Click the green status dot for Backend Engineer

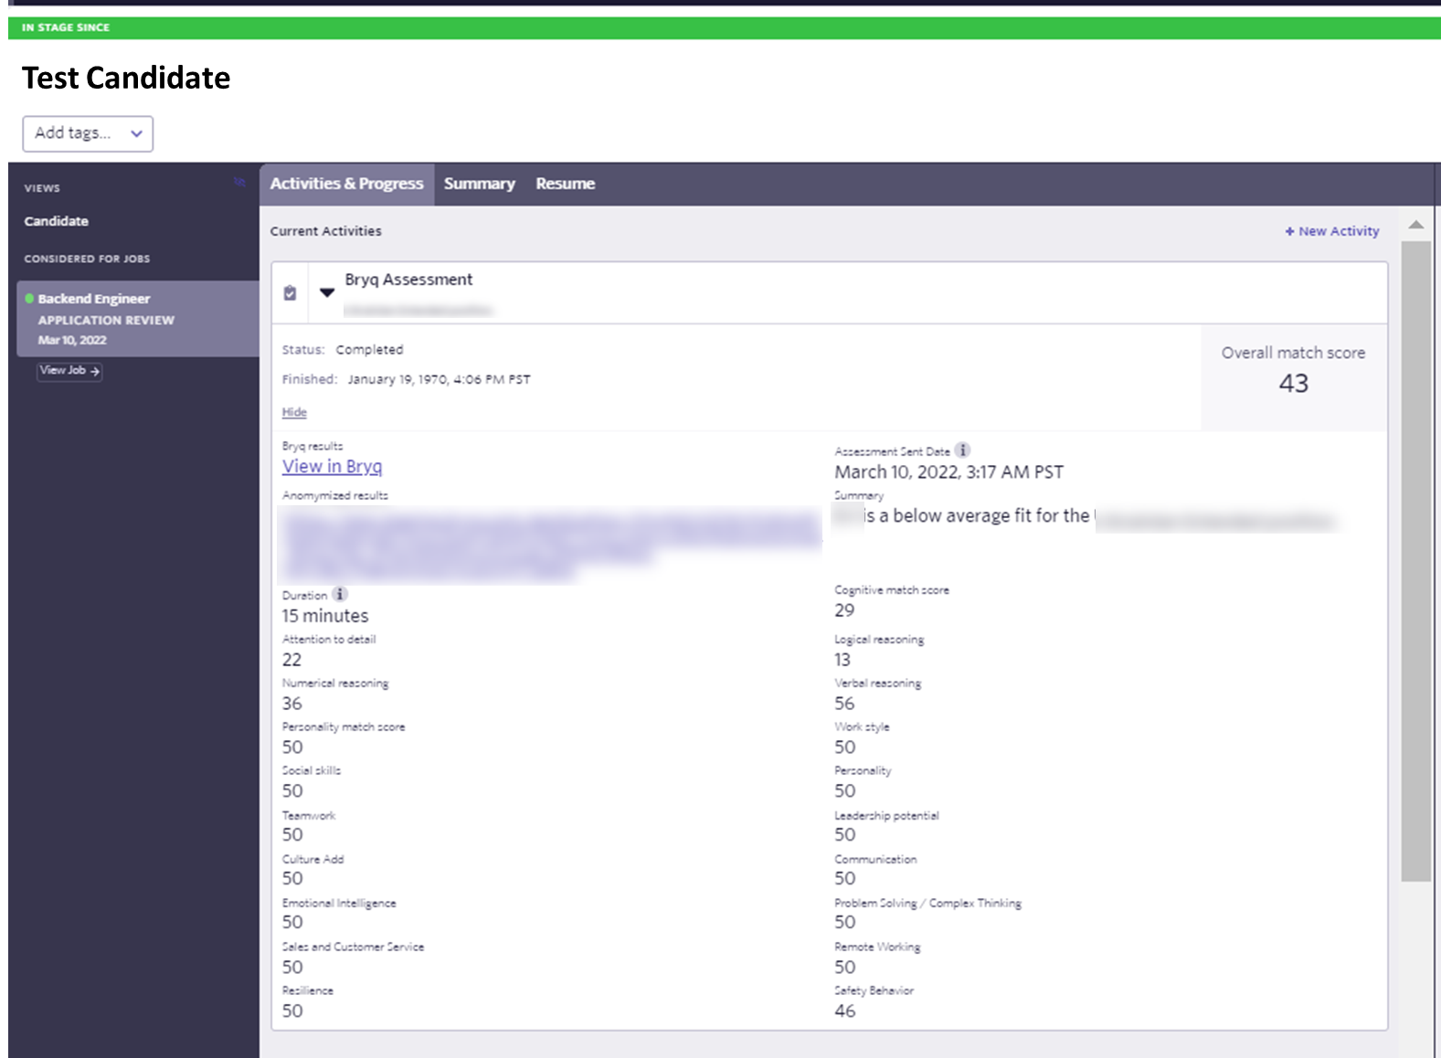click(29, 299)
